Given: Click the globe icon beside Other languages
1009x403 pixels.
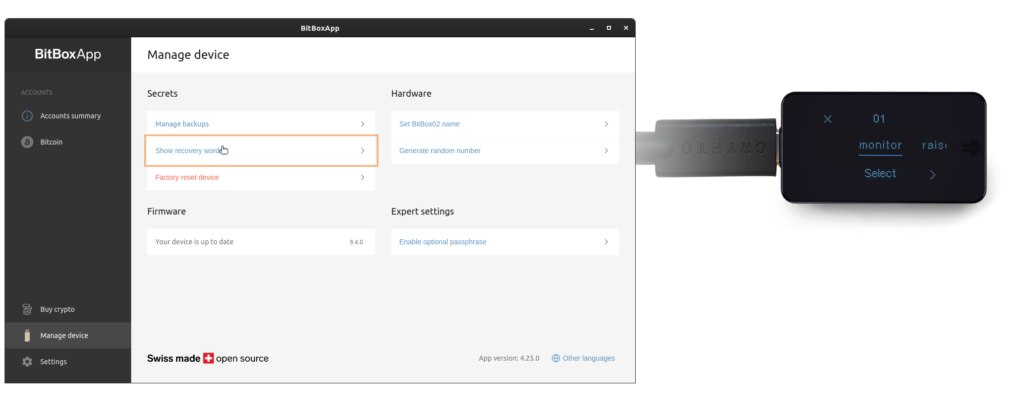Looking at the screenshot, I should 556,358.
